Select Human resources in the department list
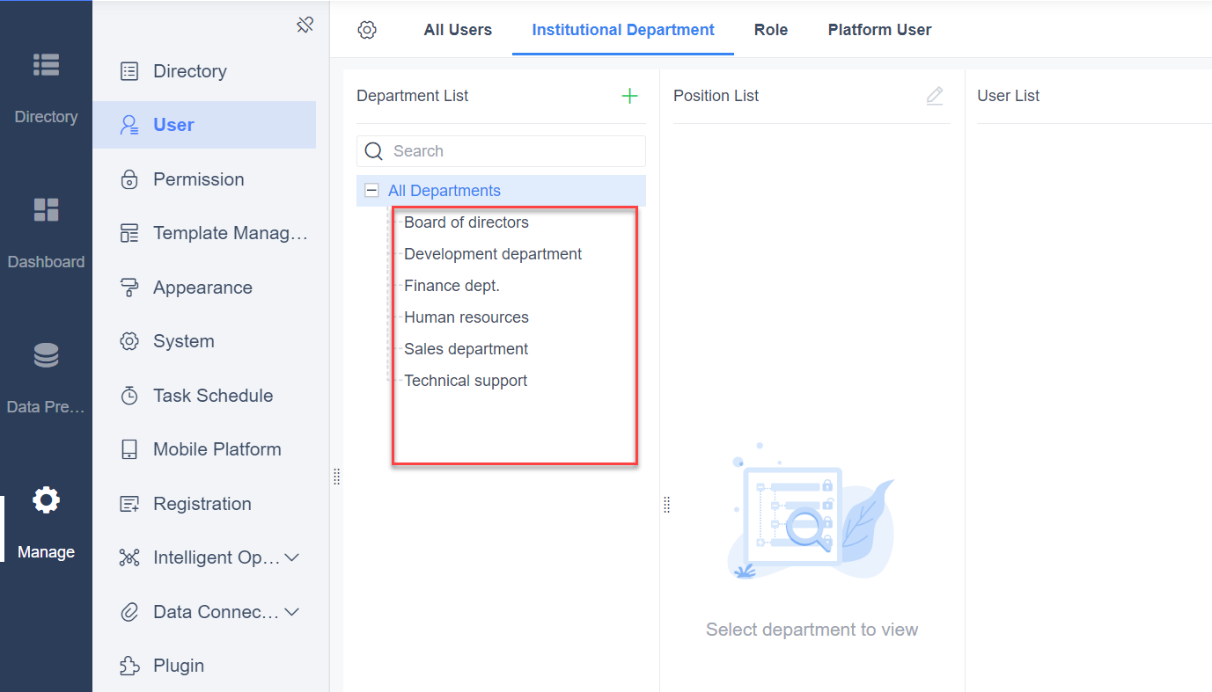This screenshot has width=1212, height=692. pyautogui.click(x=466, y=317)
